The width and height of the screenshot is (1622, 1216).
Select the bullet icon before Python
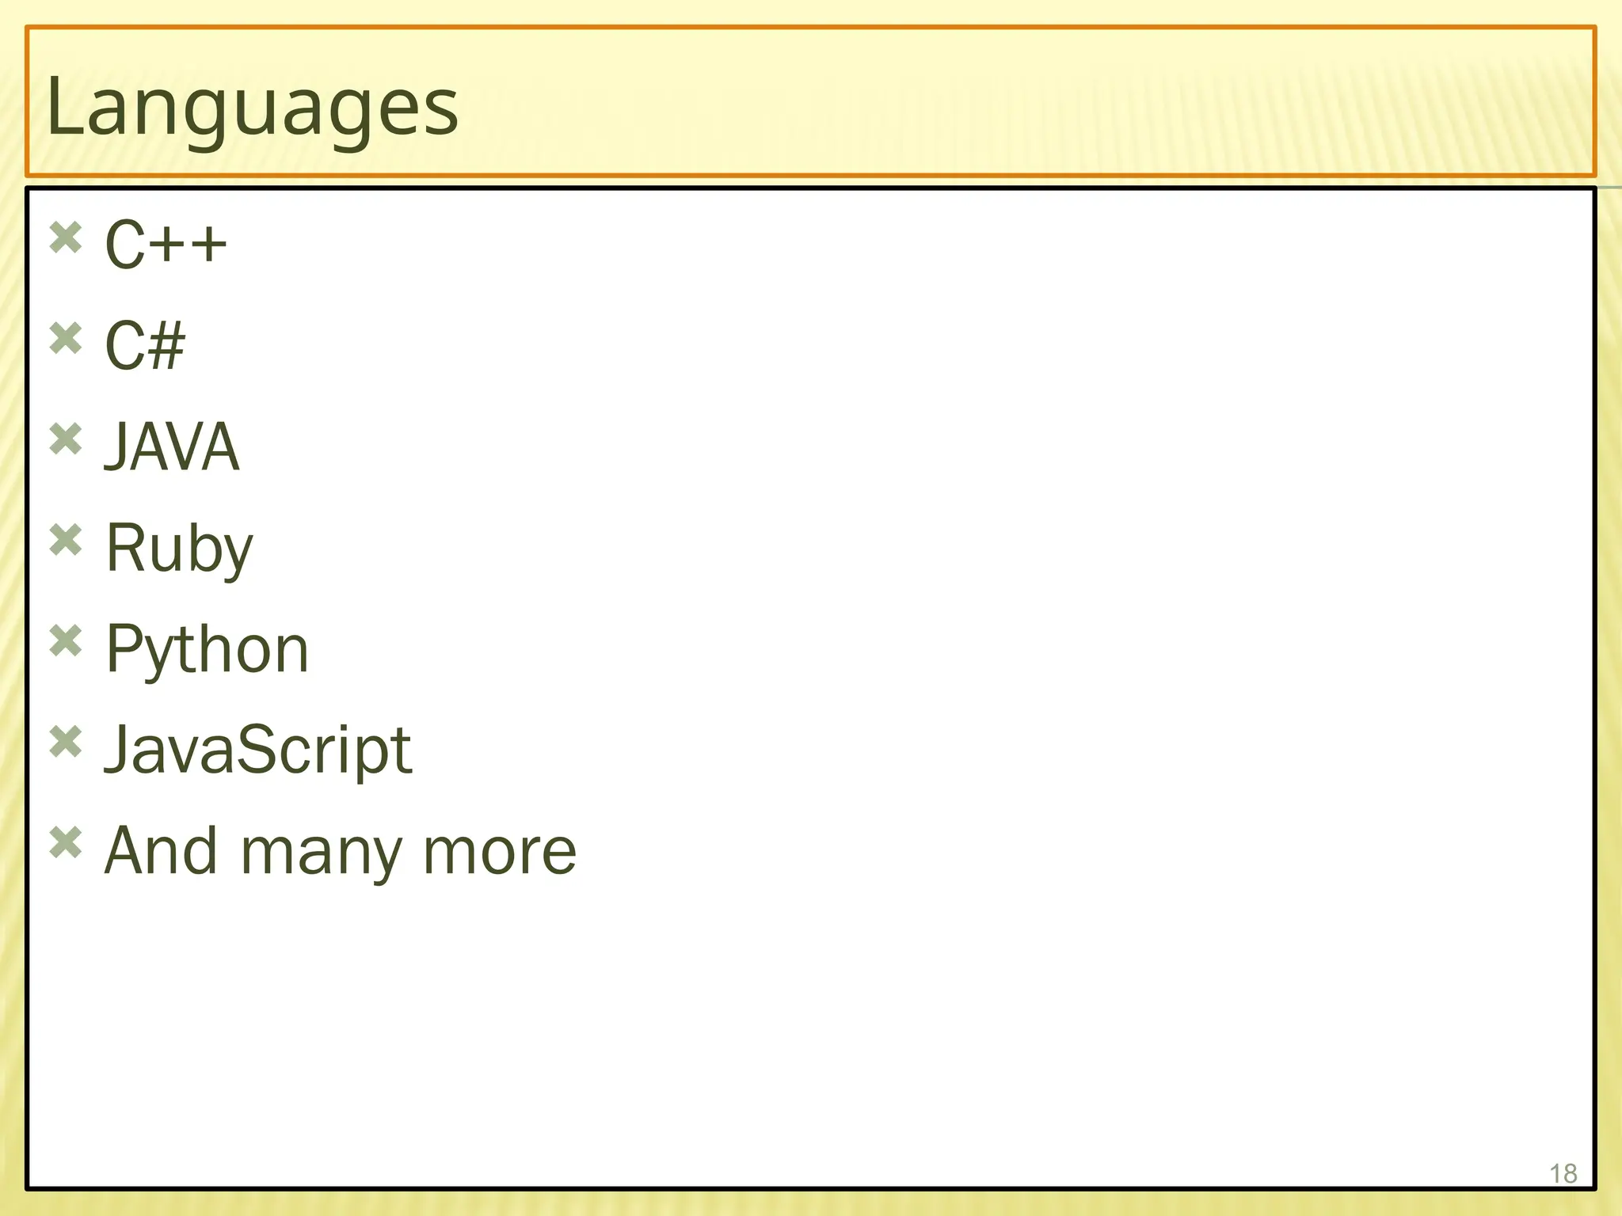point(66,641)
